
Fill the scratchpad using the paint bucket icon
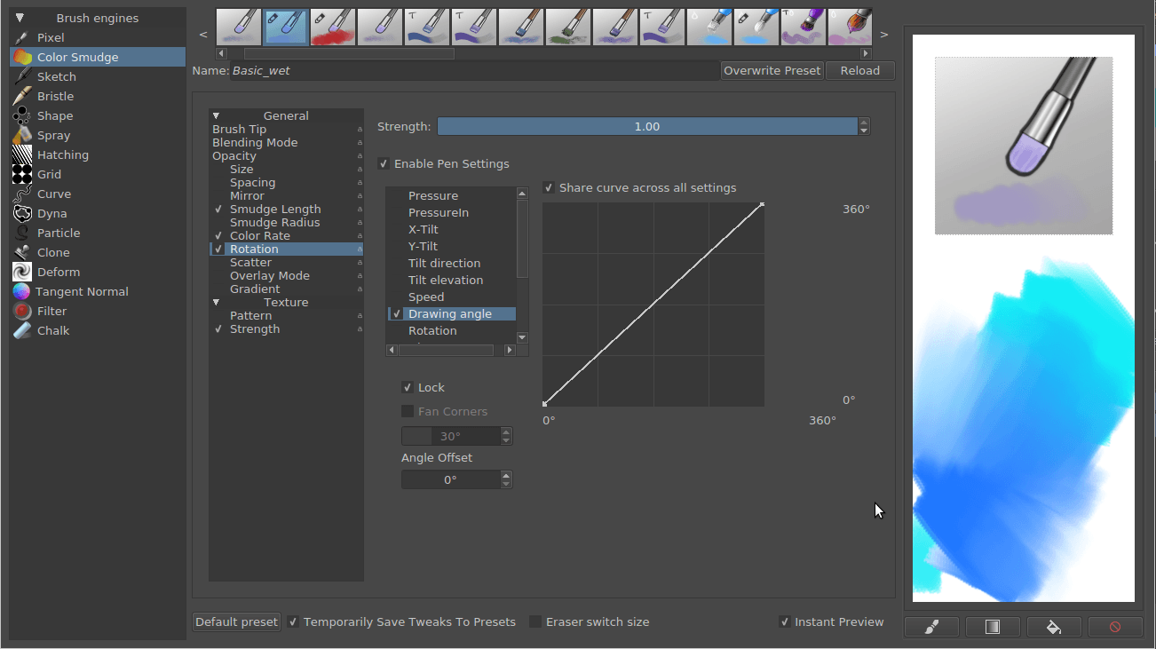click(1054, 626)
